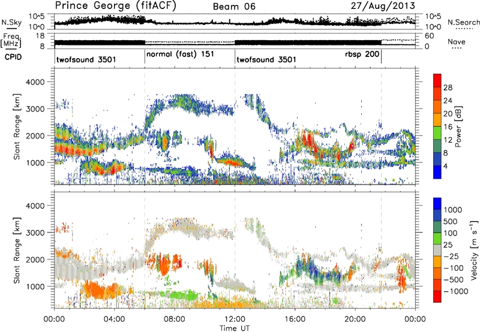Viewport: 480px width, 332px height.
Task: Click the date '27/Aug/2013'
Action: (383, 6)
